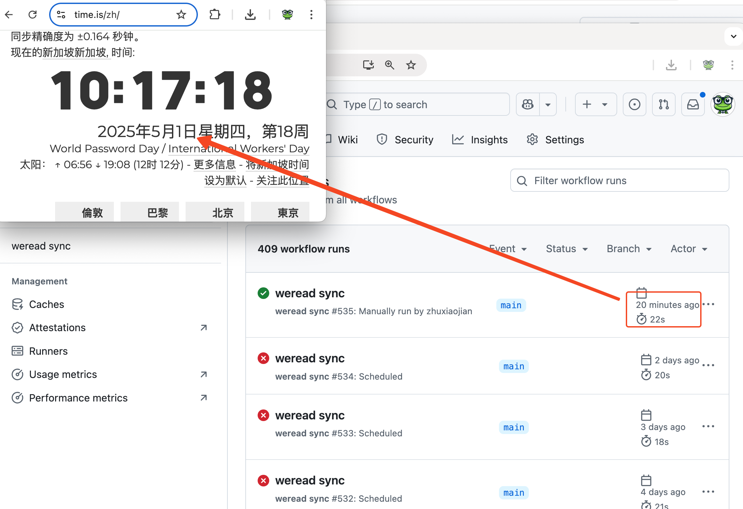
Task: Click the install app icon in address bar
Action: 368,65
